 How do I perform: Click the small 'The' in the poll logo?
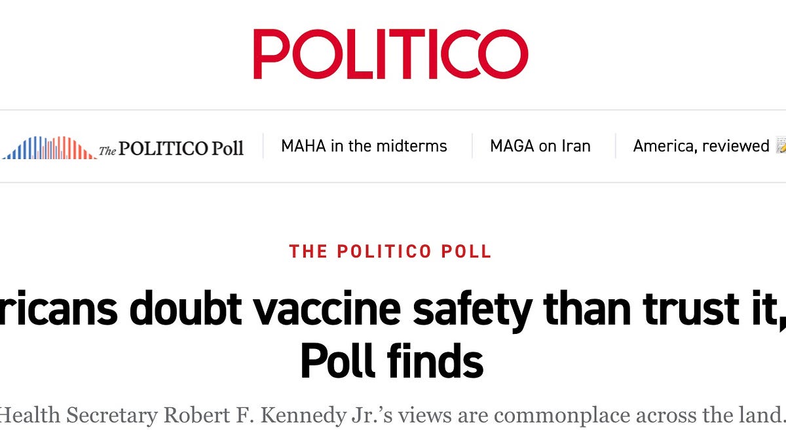[x=107, y=151]
